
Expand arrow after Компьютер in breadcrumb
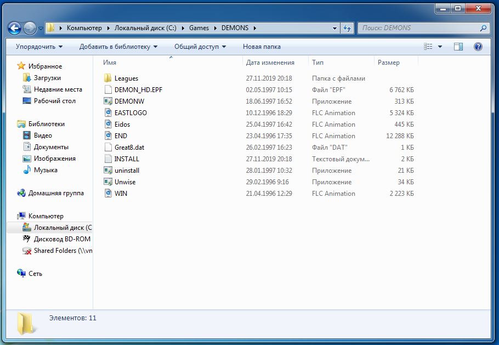(108, 28)
